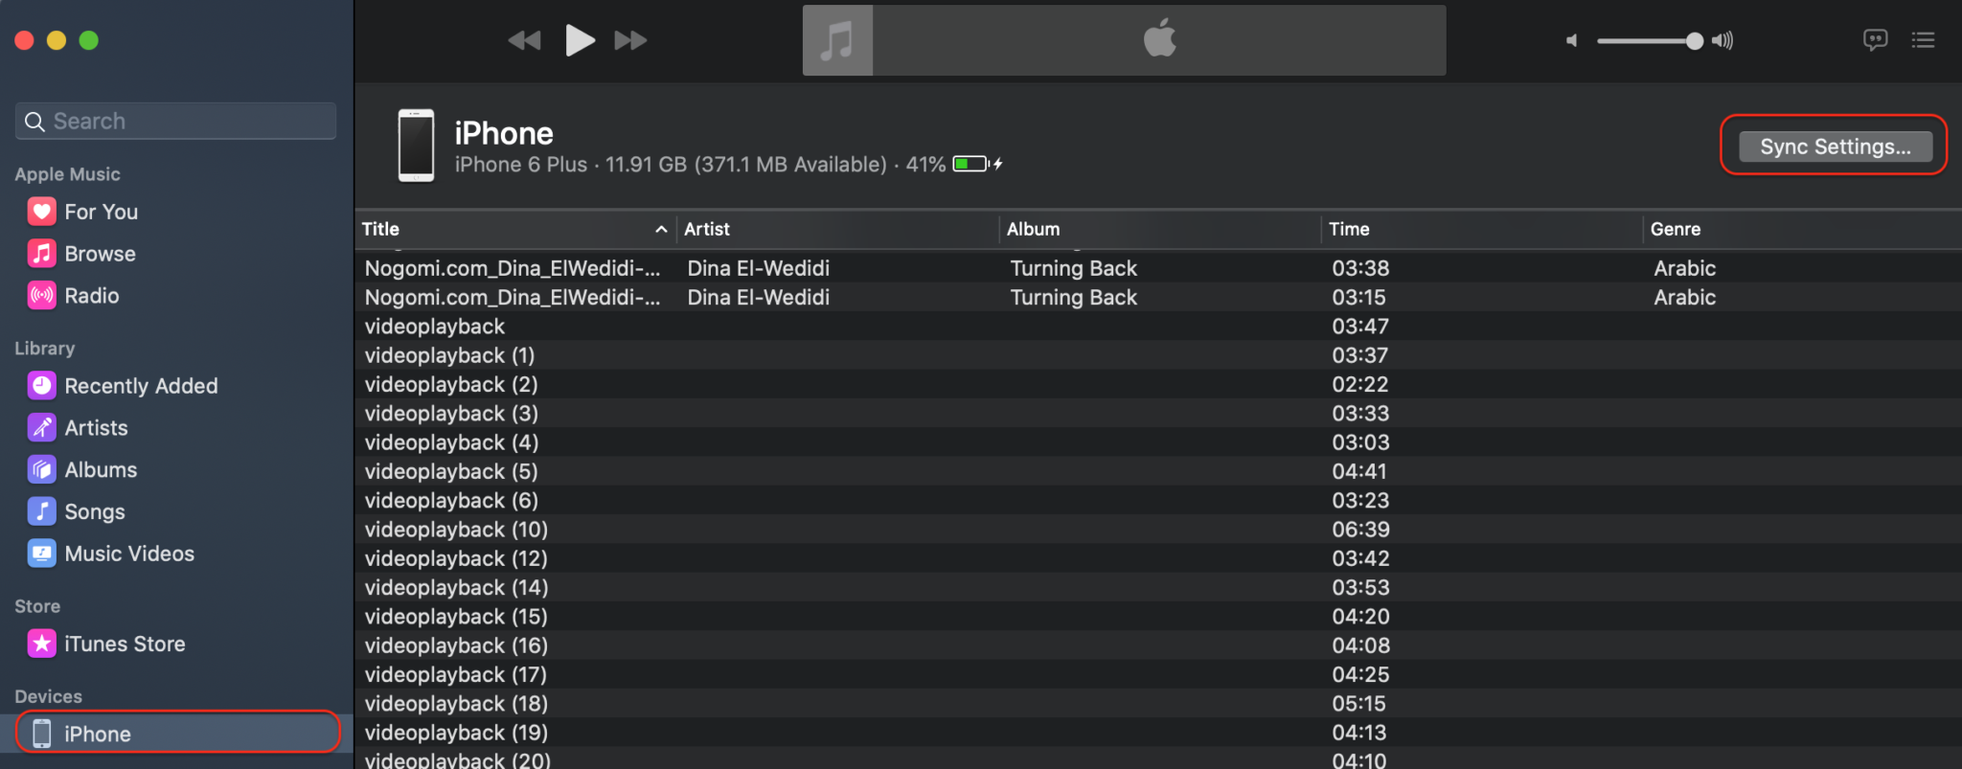Open Albums in the library
This screenshot has width=1962, height=769.
(x=101, y=470)
